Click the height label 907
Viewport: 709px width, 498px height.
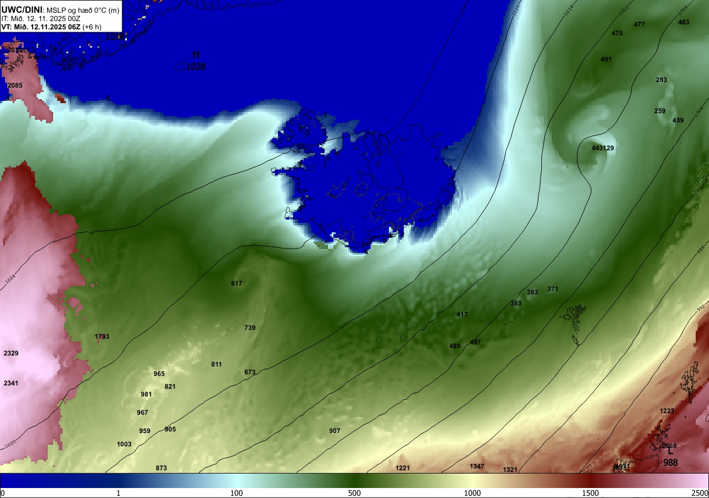pyautogui.click(x=335, y=431)
